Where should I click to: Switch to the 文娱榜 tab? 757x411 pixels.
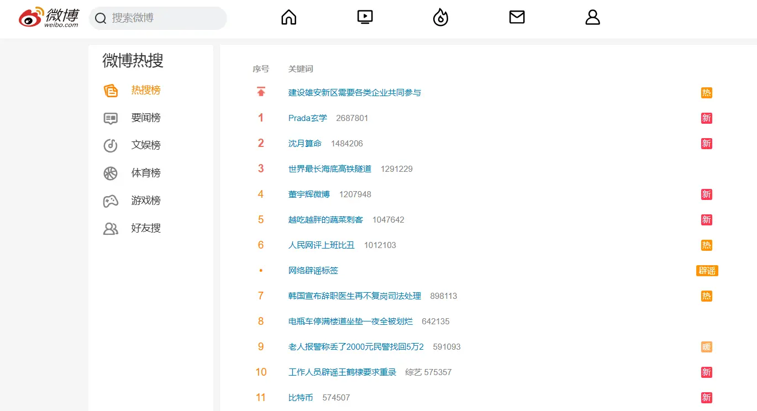click(146, 145)
